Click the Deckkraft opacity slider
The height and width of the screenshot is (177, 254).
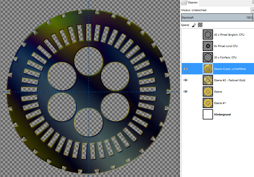216,18
